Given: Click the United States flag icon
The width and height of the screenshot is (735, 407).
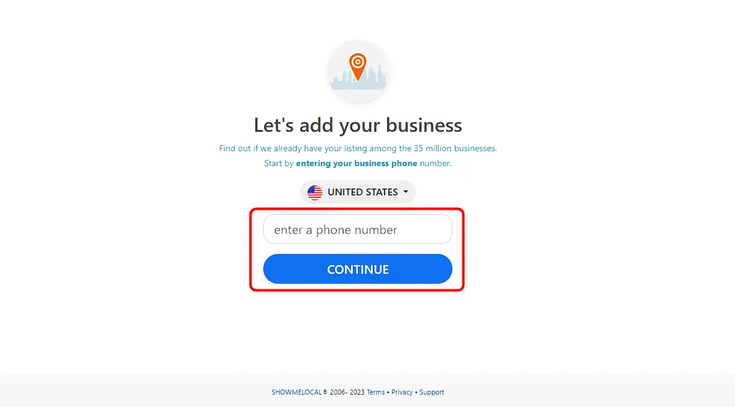Looking at the screenshot, I should click(315, 192).
